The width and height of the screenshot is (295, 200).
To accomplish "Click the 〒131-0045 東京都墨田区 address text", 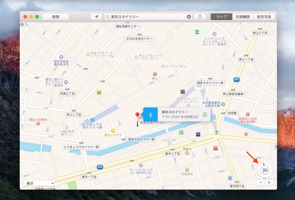I will pyautogui.click(x=180, y=117).
